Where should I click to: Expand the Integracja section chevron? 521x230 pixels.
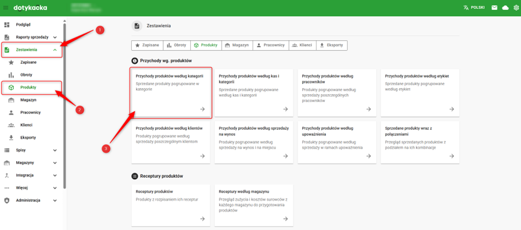[x=55, y=176]
